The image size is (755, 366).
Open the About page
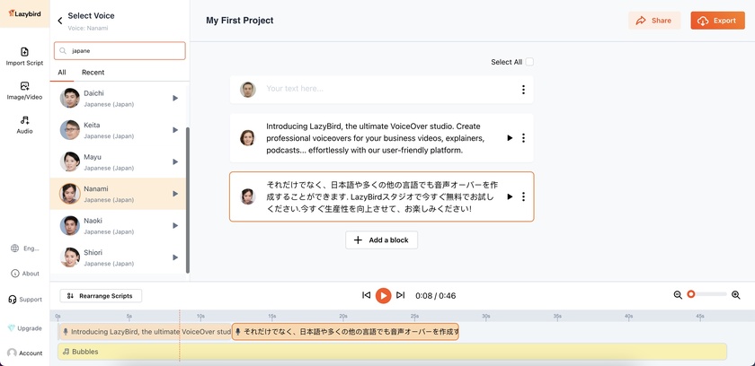24,274
